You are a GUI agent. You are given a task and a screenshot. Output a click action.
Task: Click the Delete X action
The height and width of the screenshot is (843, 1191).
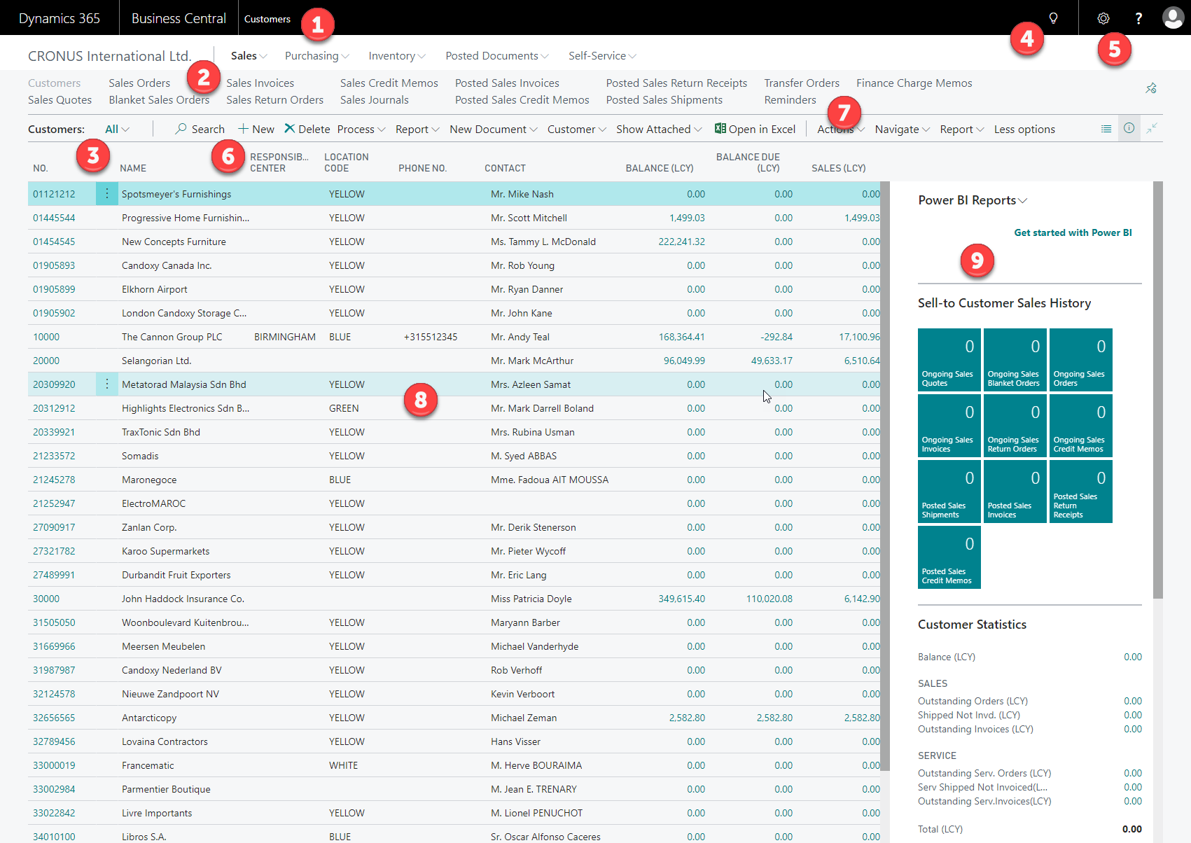coord(307,129)
